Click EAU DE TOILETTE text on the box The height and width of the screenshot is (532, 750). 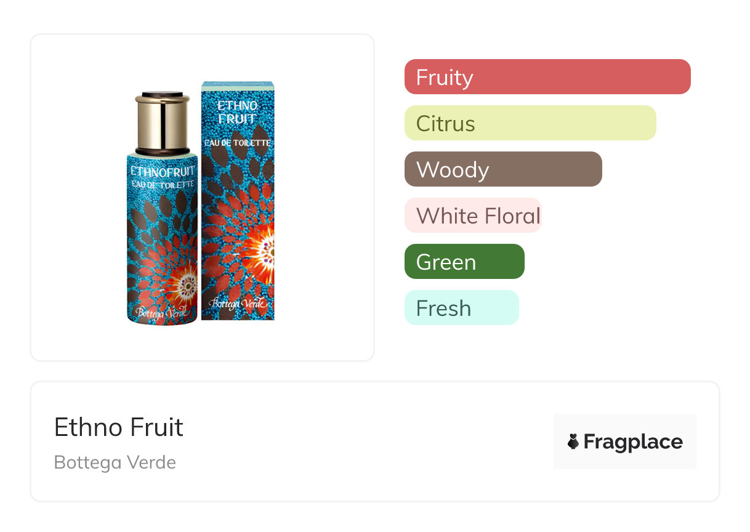(237, 142)
